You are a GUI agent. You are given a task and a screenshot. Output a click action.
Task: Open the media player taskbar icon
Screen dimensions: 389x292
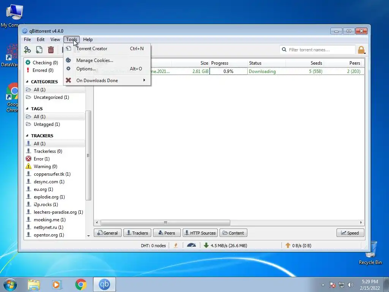(57, 285)
